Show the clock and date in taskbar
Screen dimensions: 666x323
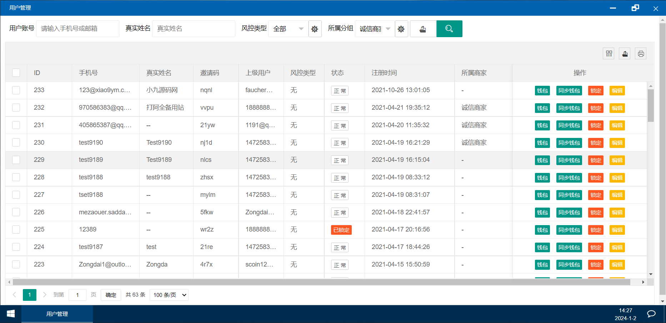point(626,314)
